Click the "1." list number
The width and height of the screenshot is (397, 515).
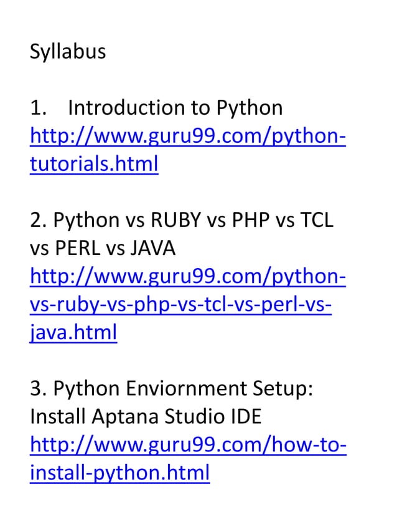coord(39,108)
